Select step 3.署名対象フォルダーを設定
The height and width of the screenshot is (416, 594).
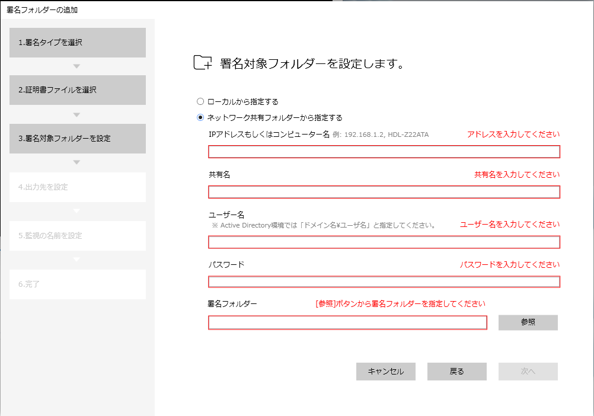coord(78,139)
